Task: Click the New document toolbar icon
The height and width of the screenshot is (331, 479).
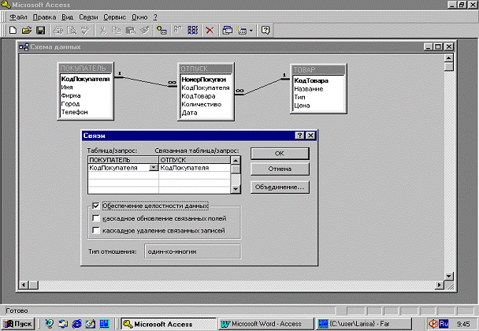Action: tap(13, 30)
